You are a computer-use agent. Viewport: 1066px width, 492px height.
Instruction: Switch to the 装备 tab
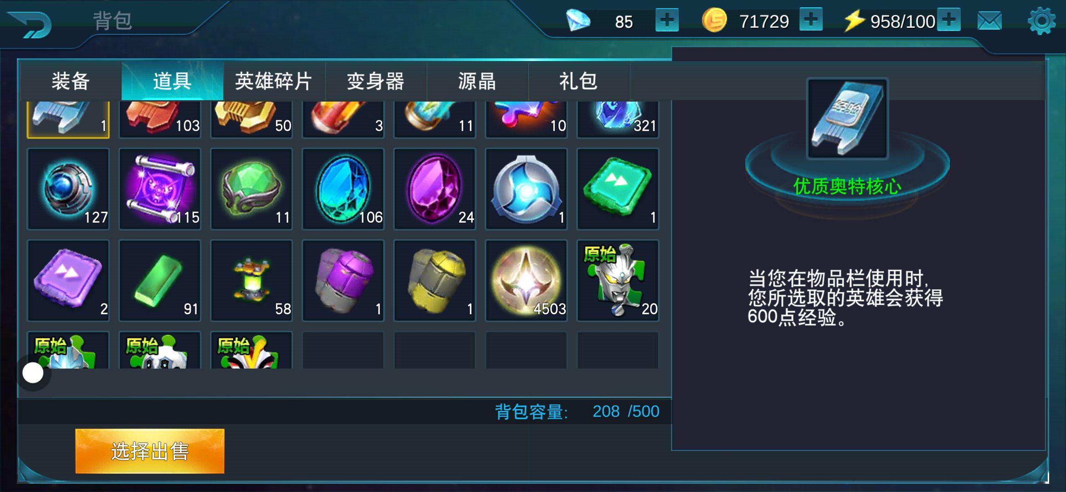click(x=71, y=81)
